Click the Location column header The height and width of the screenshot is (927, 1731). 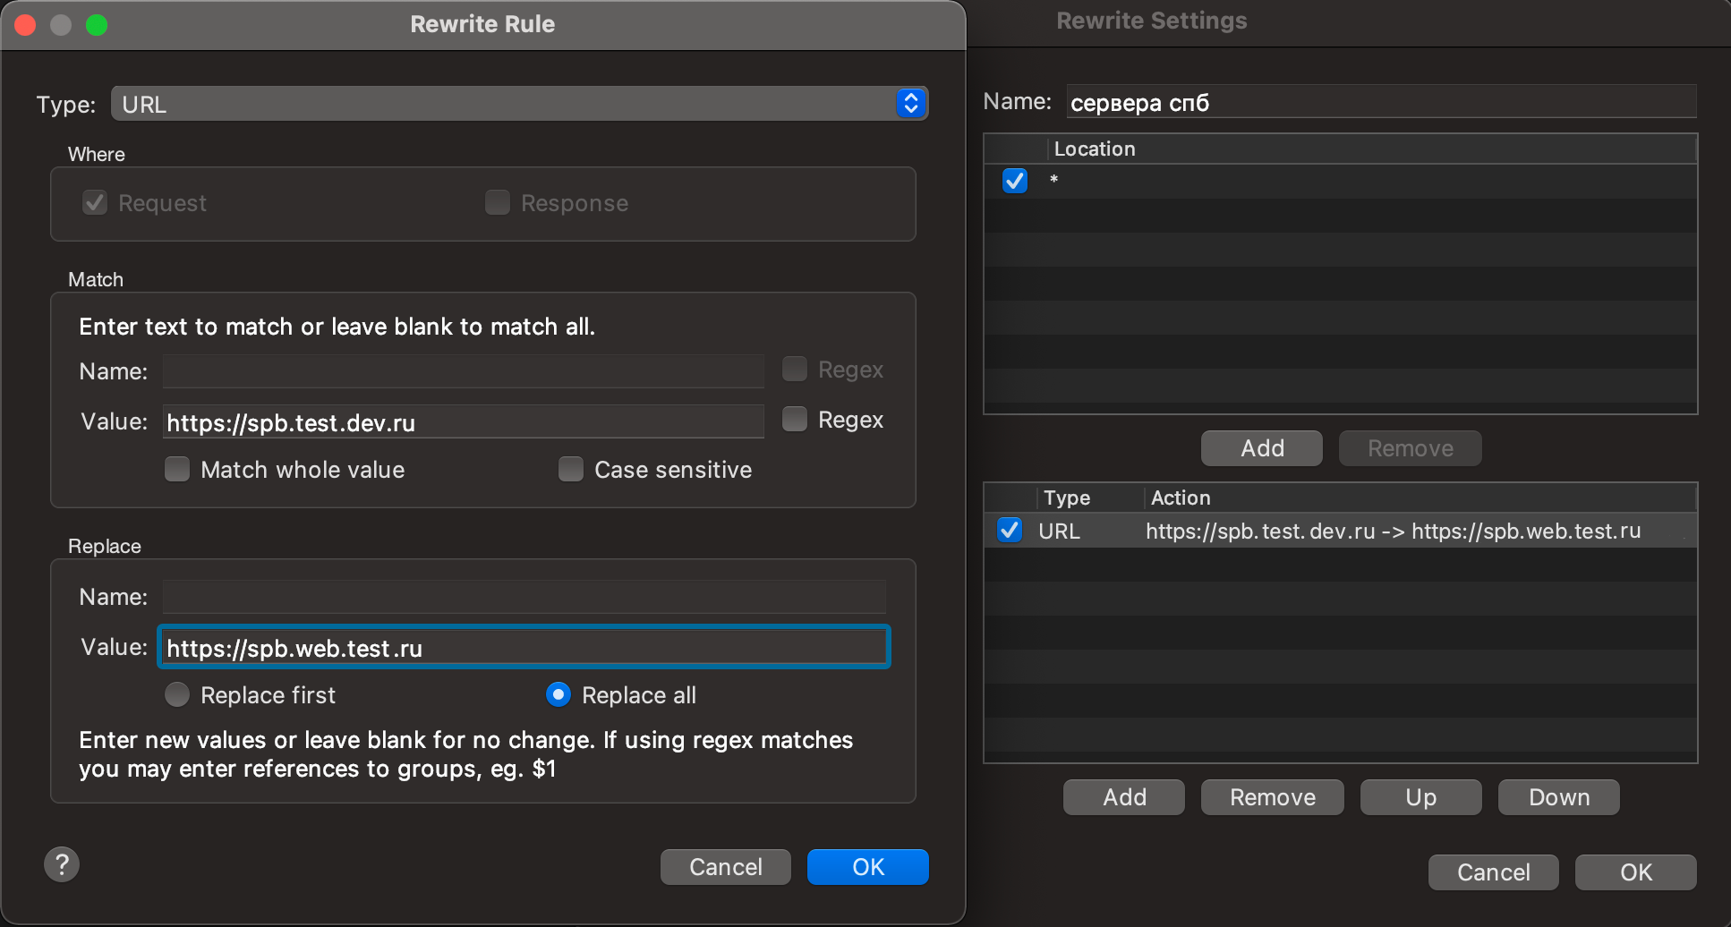click(1372, 149)
